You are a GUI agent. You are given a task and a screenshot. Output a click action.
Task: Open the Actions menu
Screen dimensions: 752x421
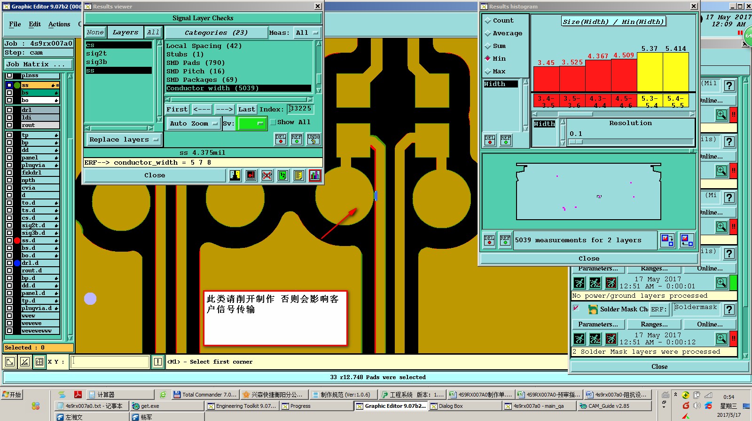(59, 24)
